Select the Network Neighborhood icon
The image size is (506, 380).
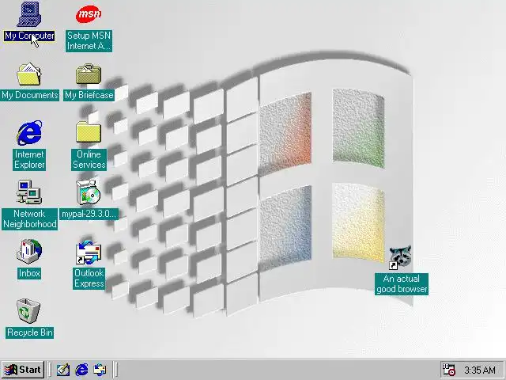point(29,192)
